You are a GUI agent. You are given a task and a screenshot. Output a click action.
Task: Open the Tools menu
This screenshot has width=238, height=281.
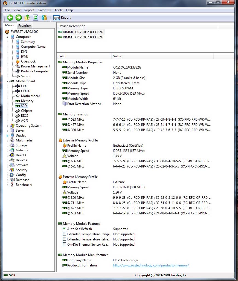58,10
